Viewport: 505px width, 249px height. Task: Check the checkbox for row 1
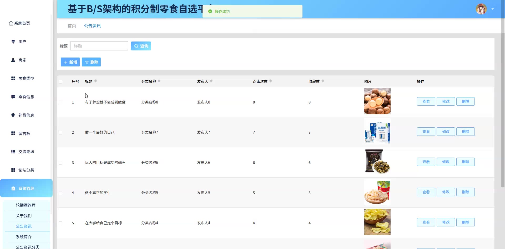click(60, 102)
